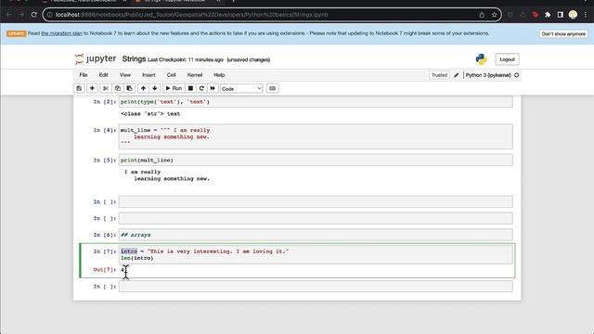Focus the mult_line assignment cell
The height and width of the screenshot is (334, 594).
click(x=316, y=136)
